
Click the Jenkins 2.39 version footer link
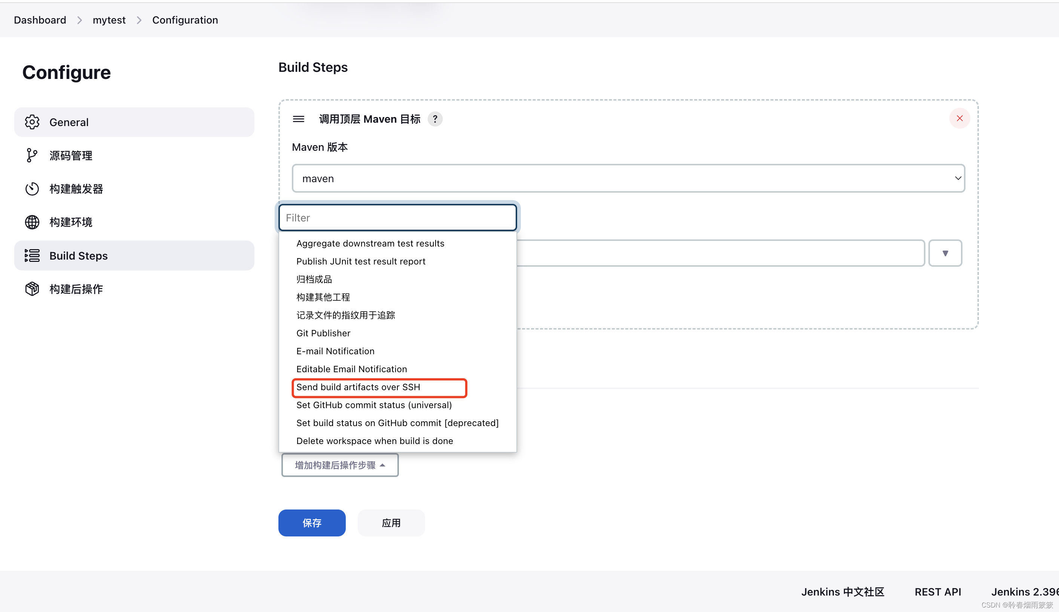point(1025,592)
